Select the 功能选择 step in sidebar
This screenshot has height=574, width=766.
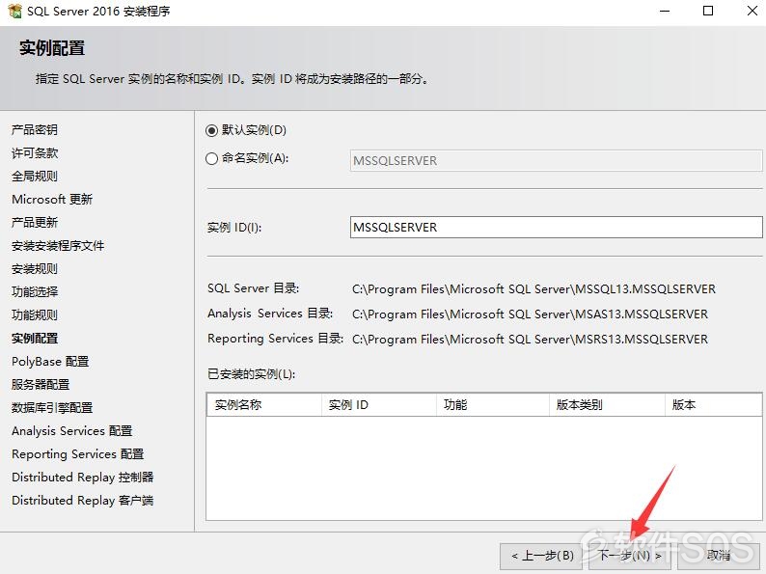coord(34,291)
